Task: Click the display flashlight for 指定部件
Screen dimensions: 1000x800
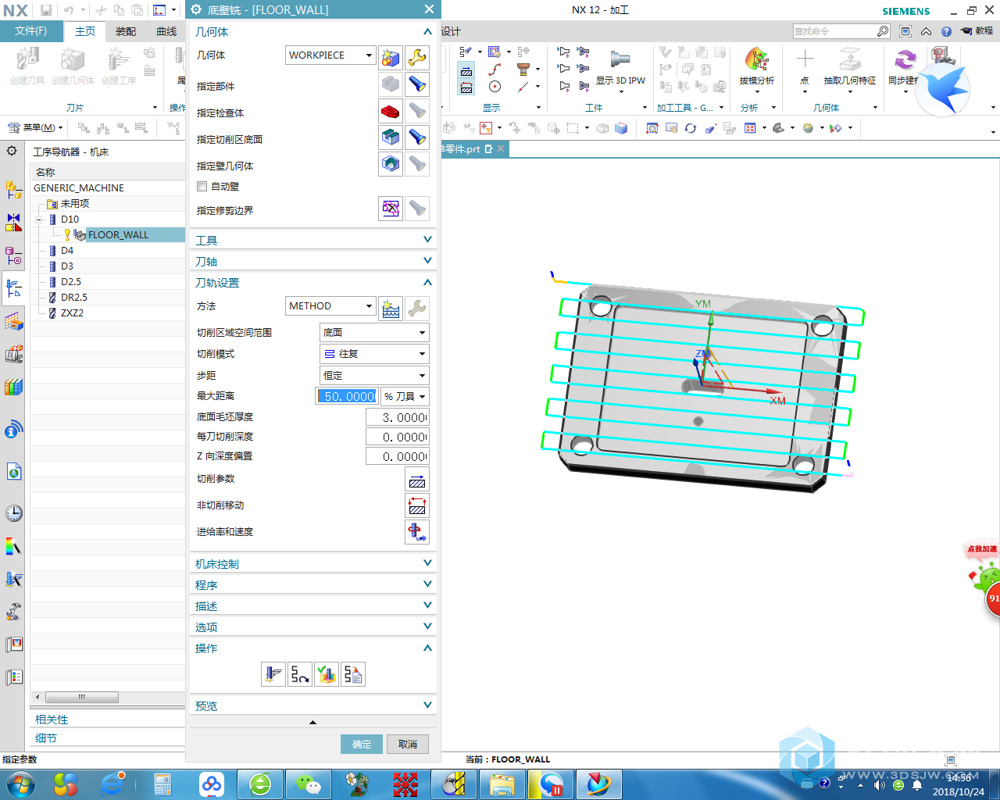Action: point(417,84)
